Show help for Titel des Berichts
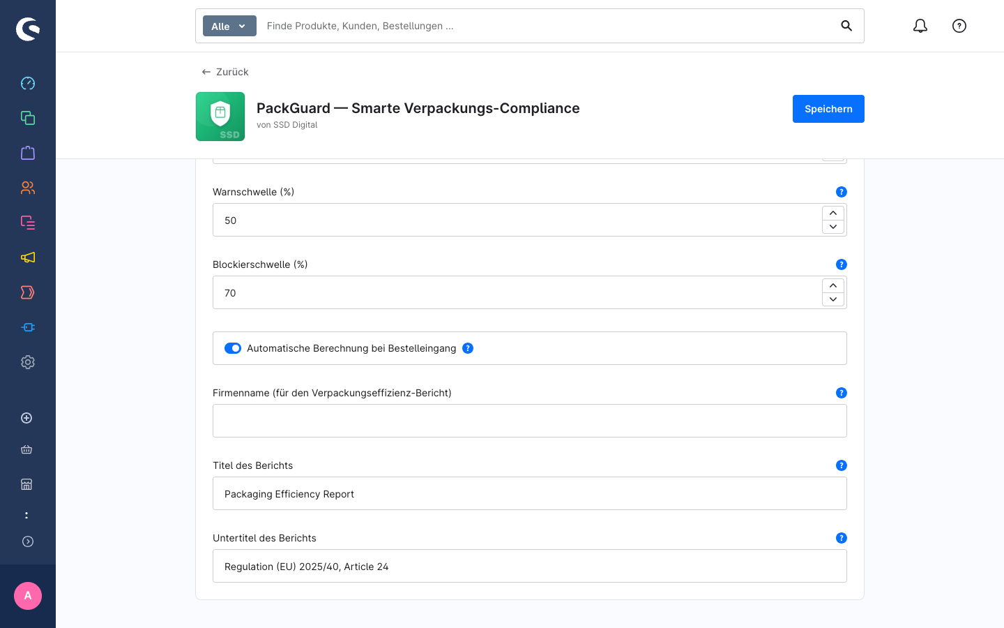Image resolution: width=1004 pixels, height=628 pixels. coord(842,465)
